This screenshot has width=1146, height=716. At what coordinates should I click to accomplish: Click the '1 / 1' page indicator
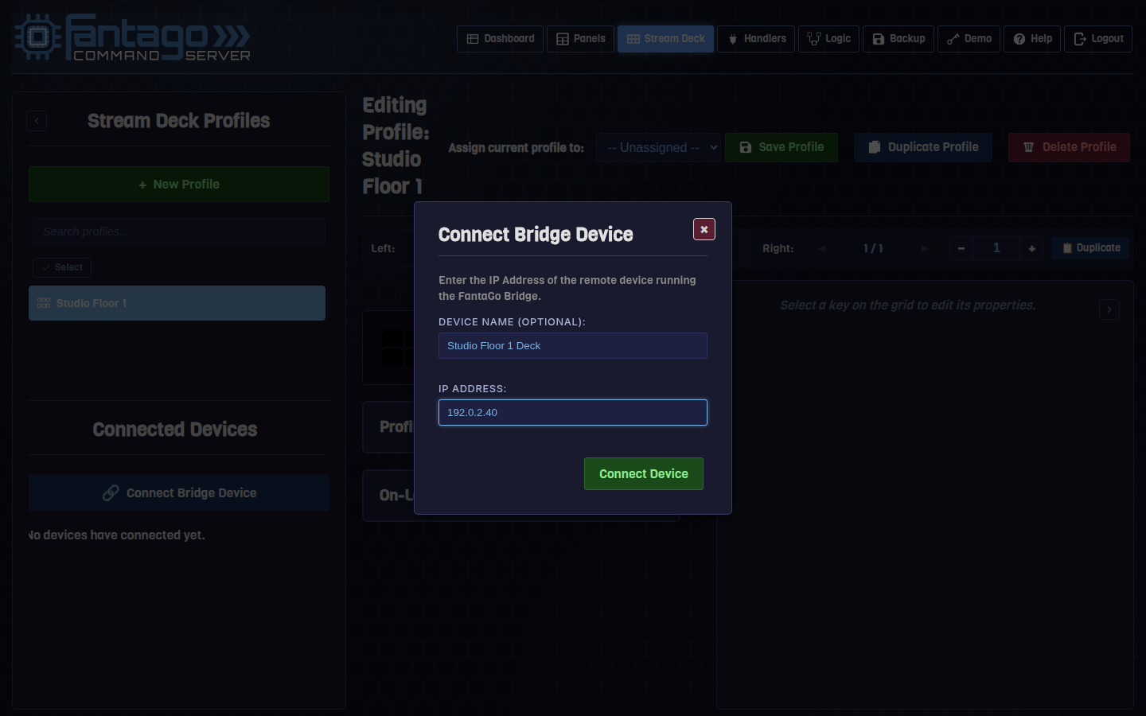pyautogui.click(x=873, y=248)
